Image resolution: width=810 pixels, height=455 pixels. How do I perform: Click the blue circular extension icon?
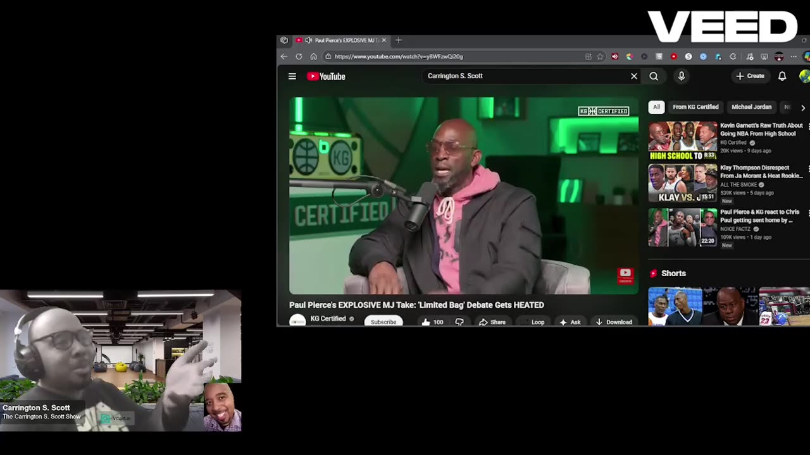coord(703,56)
